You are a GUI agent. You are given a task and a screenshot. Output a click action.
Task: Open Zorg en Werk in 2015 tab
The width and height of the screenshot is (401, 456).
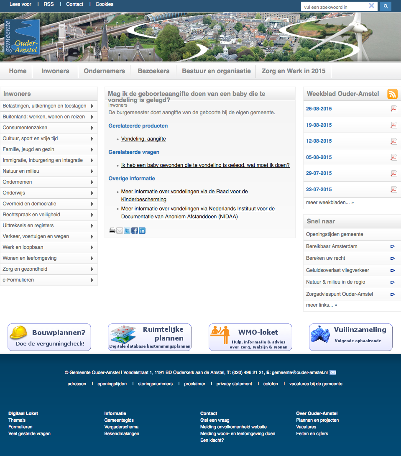294,71
